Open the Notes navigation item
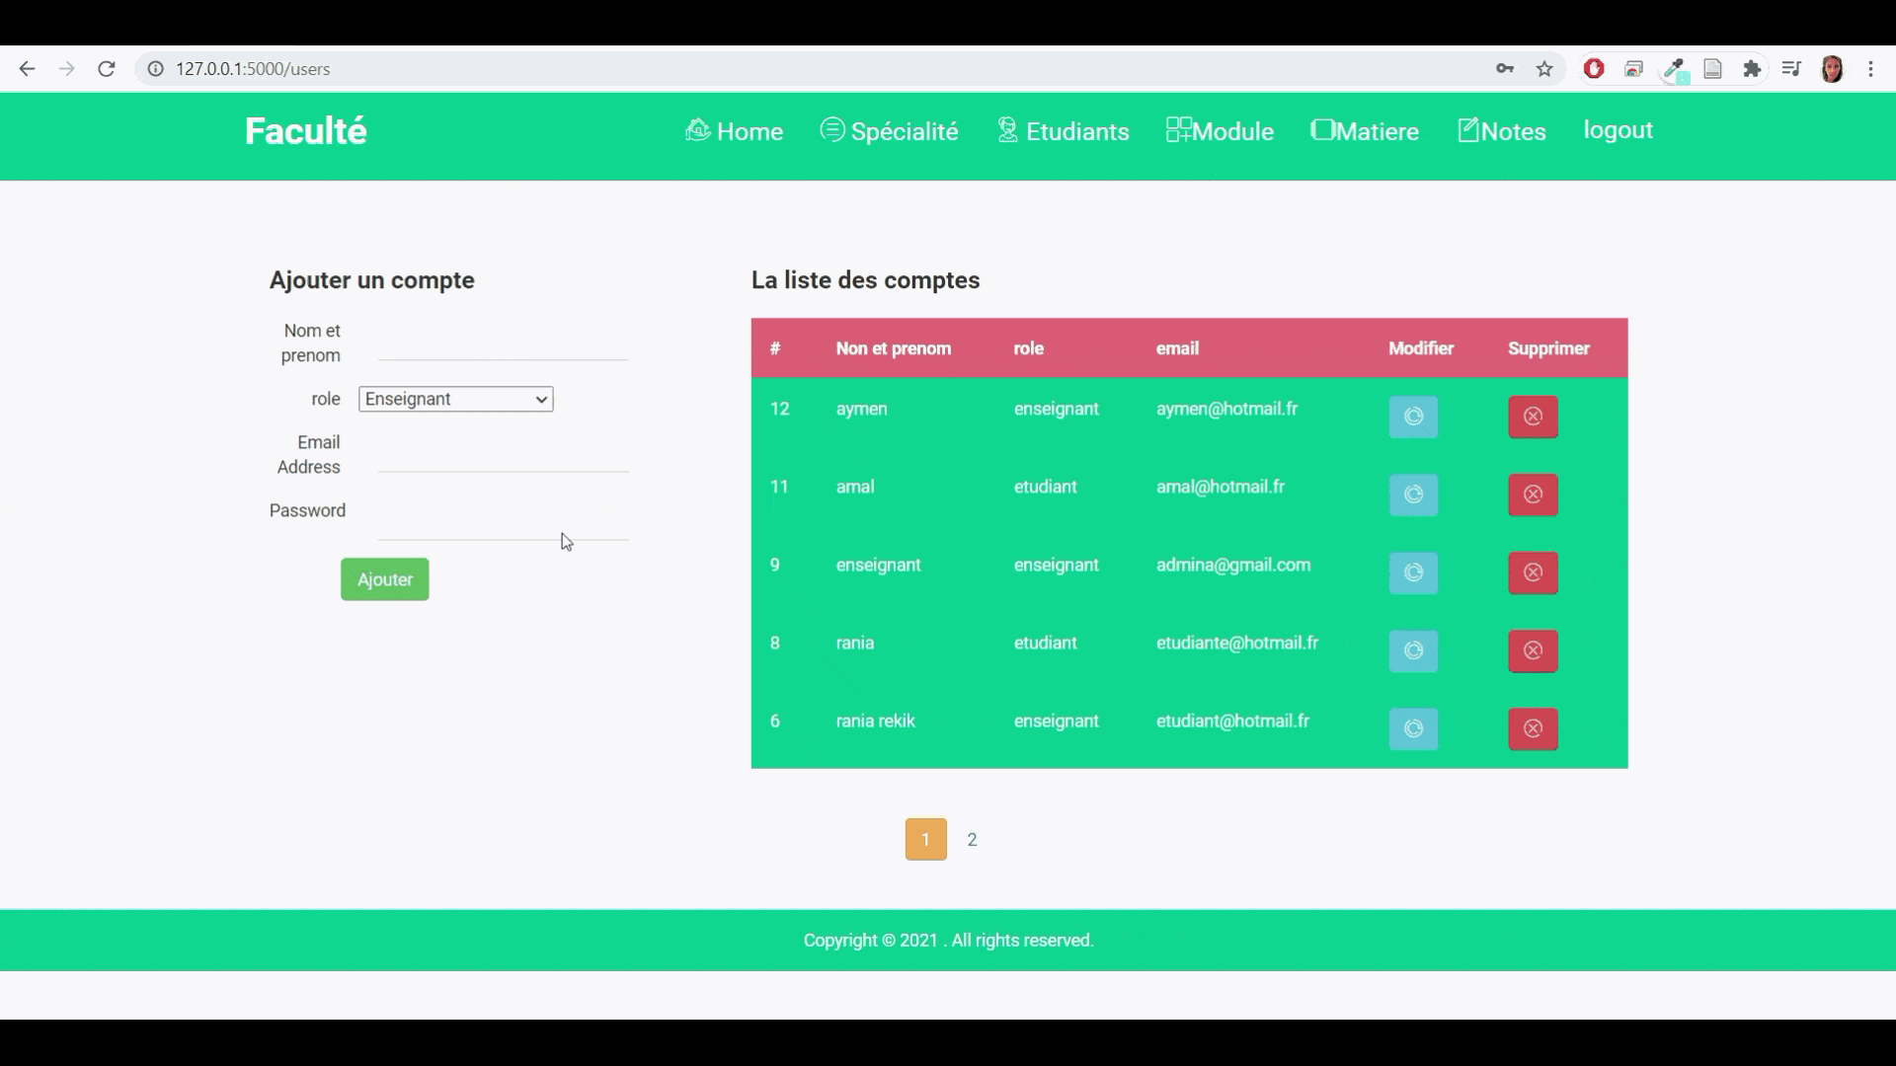1896x1066 pixels. point(1502,131)
